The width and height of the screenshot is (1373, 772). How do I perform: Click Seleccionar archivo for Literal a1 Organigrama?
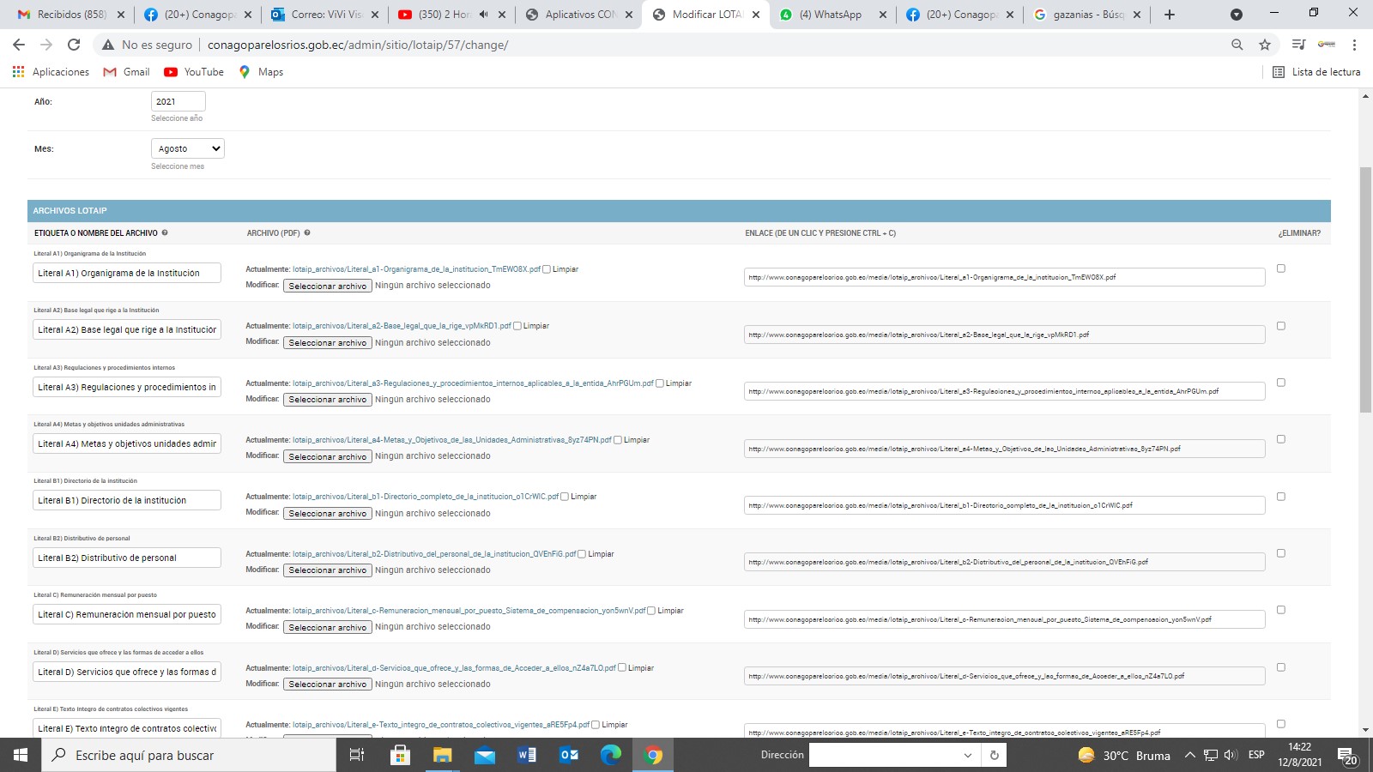pyautogui.click(x=328, y=286)
